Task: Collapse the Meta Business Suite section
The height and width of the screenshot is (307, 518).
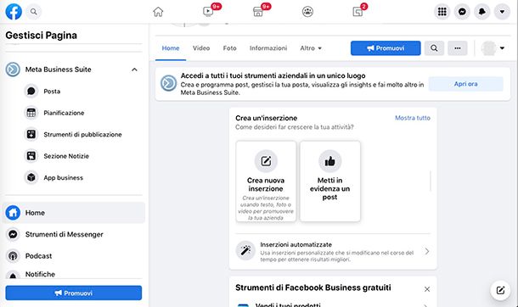Action: pos(134,70)
